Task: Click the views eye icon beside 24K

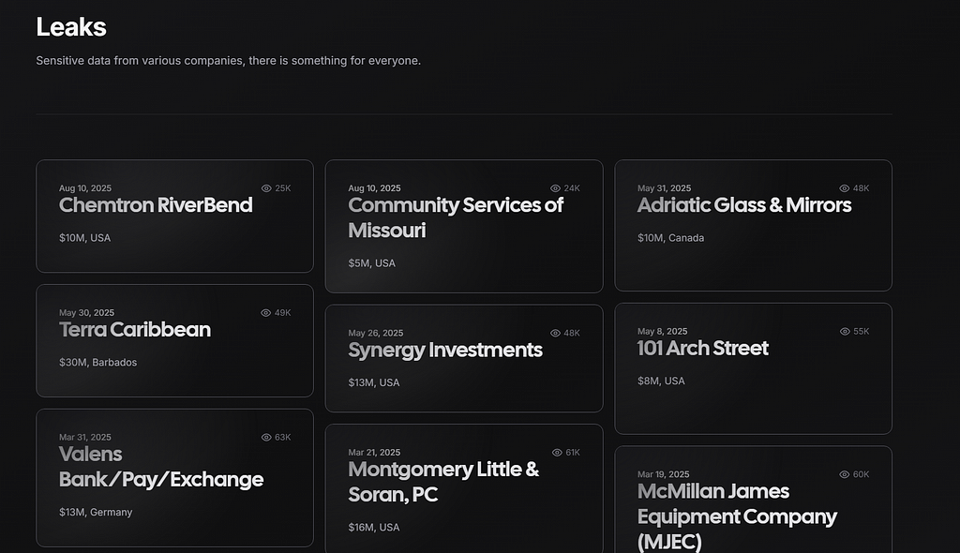Action: click(x=555, y=188)
